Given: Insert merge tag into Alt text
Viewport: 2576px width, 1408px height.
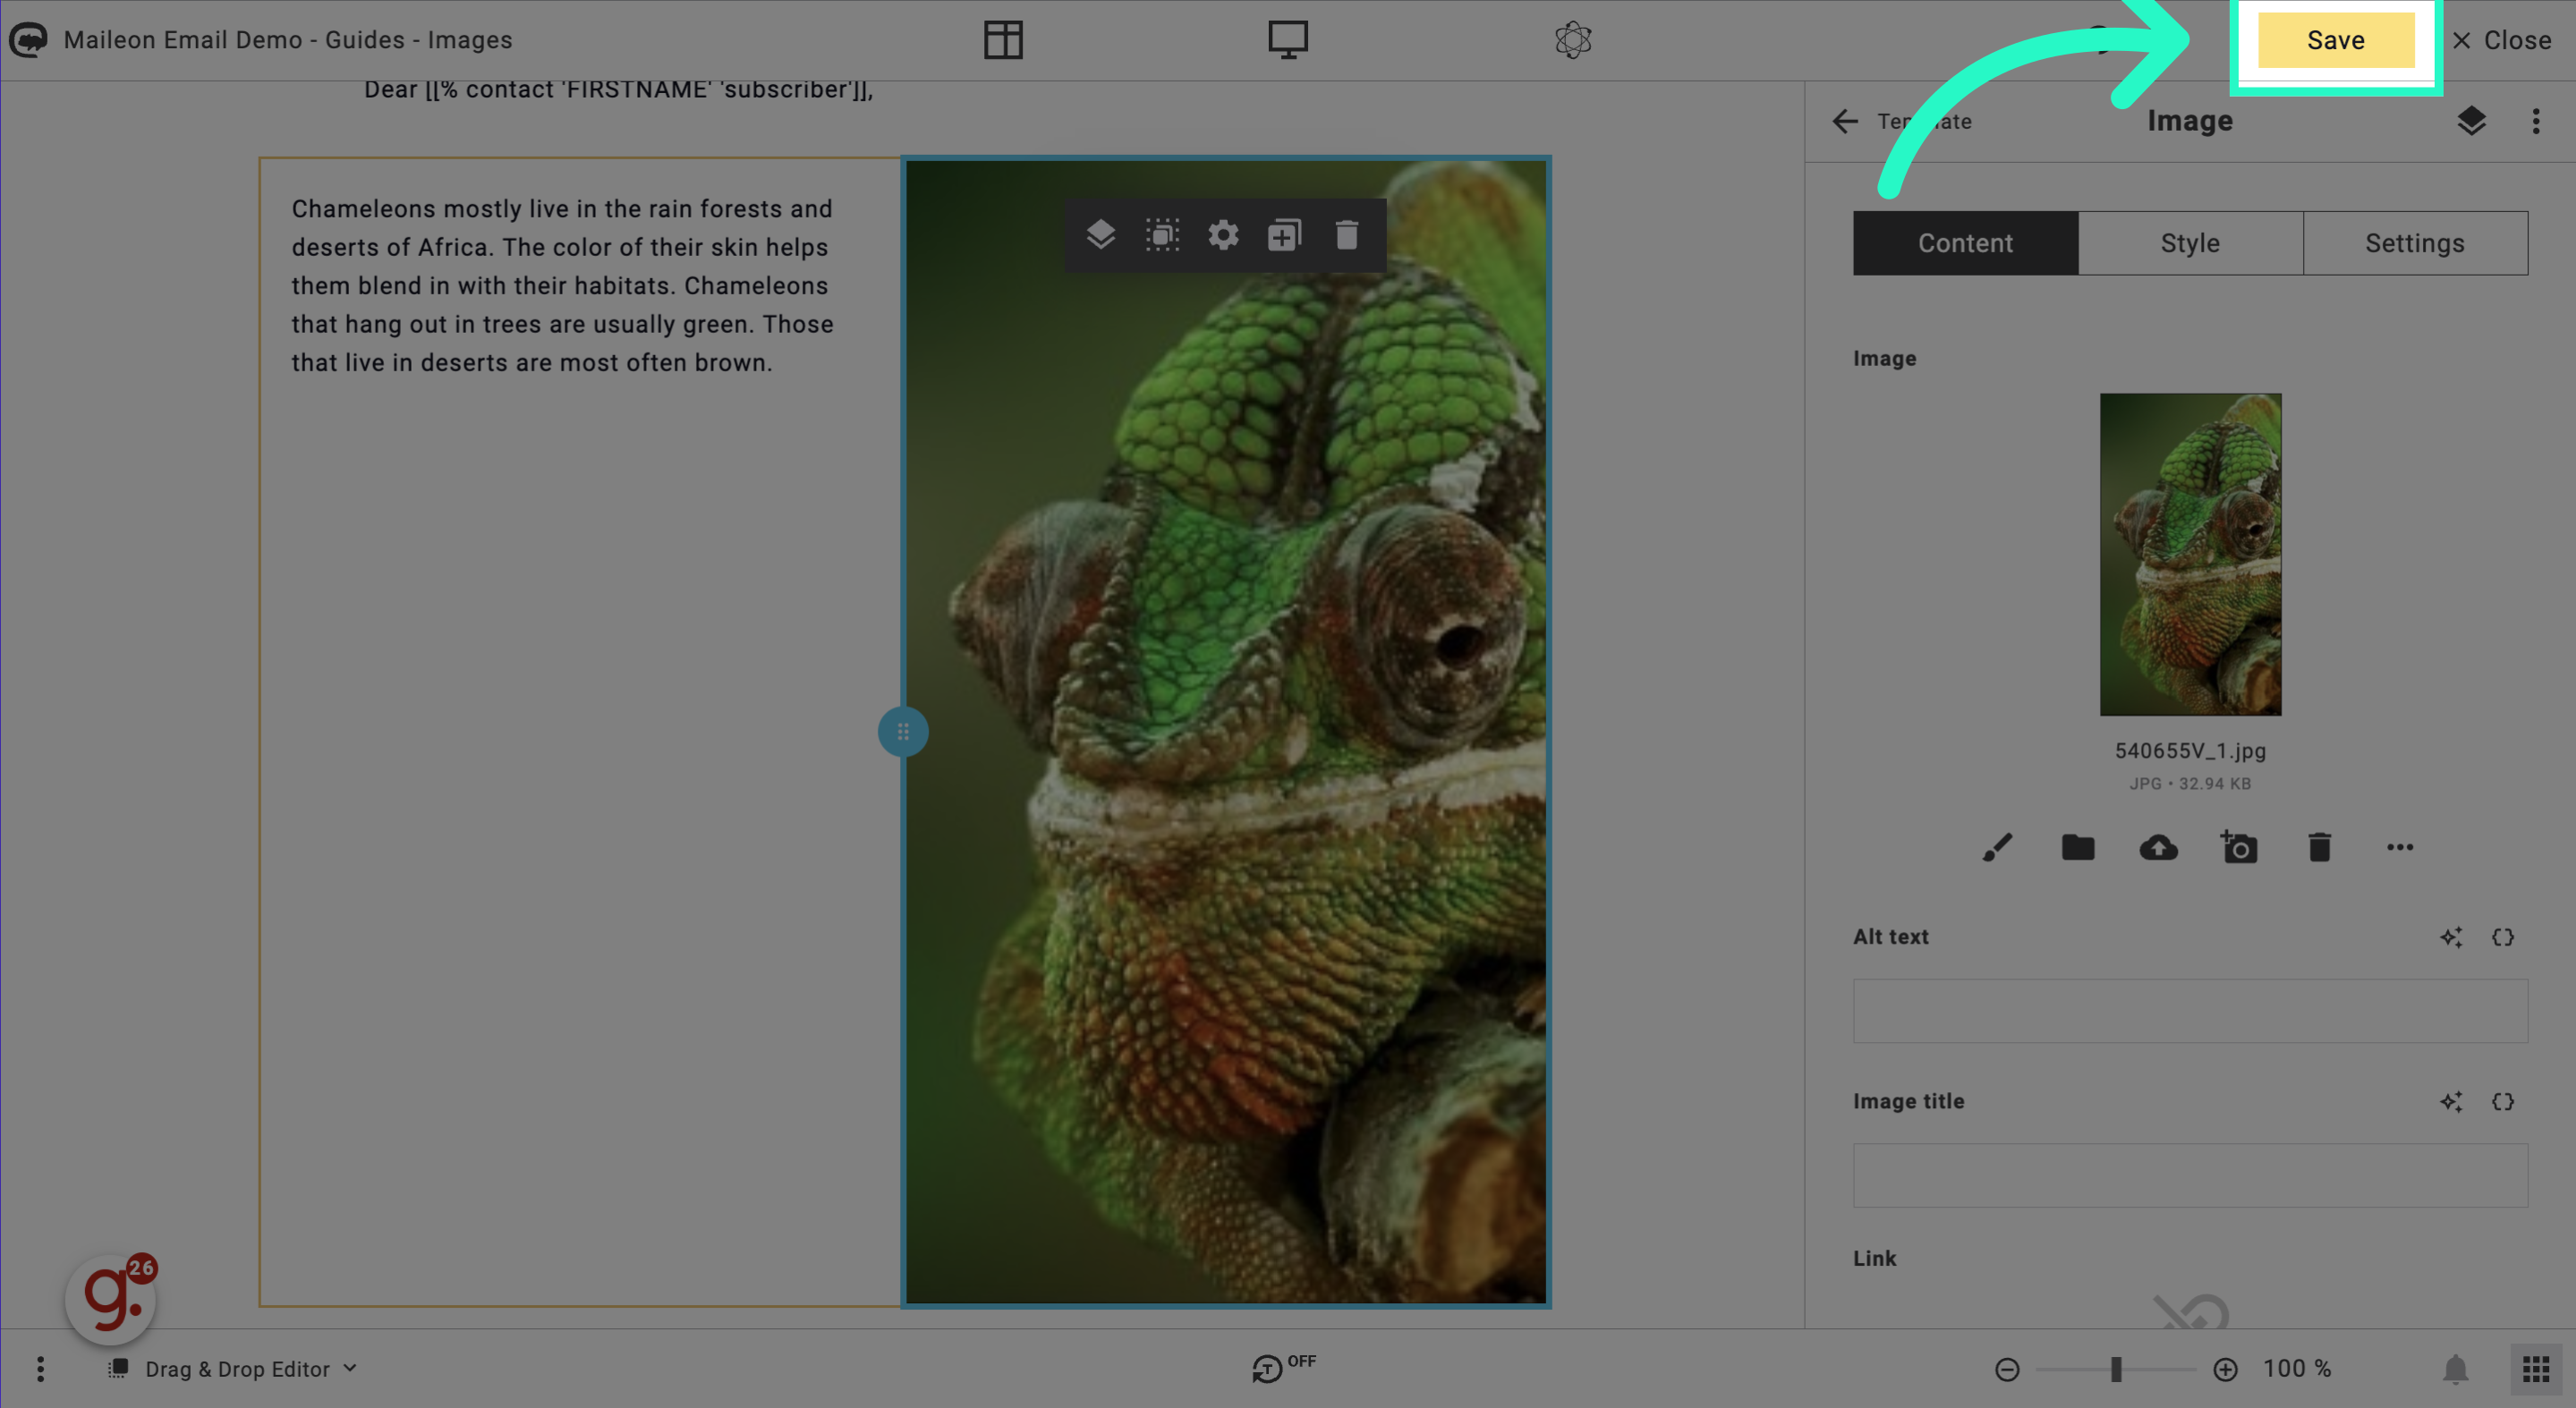Looking at the screenshot, I should tap(2502, 937).
